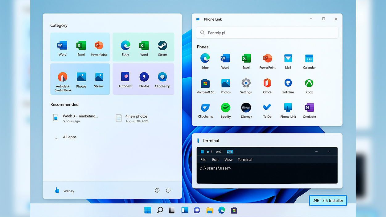Click the .NET 3.5 Installer button

(x=328, y=200)
